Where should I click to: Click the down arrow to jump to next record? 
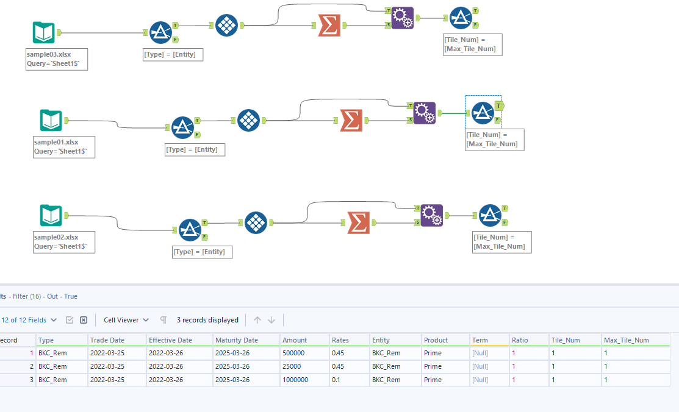[271, 319]
